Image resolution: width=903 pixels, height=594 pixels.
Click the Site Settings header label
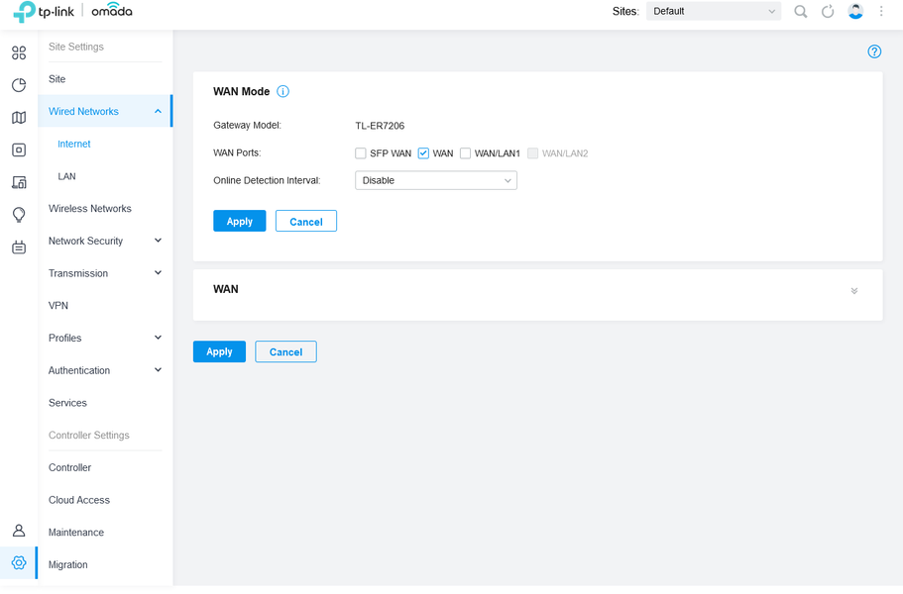[x=76, y=47]
